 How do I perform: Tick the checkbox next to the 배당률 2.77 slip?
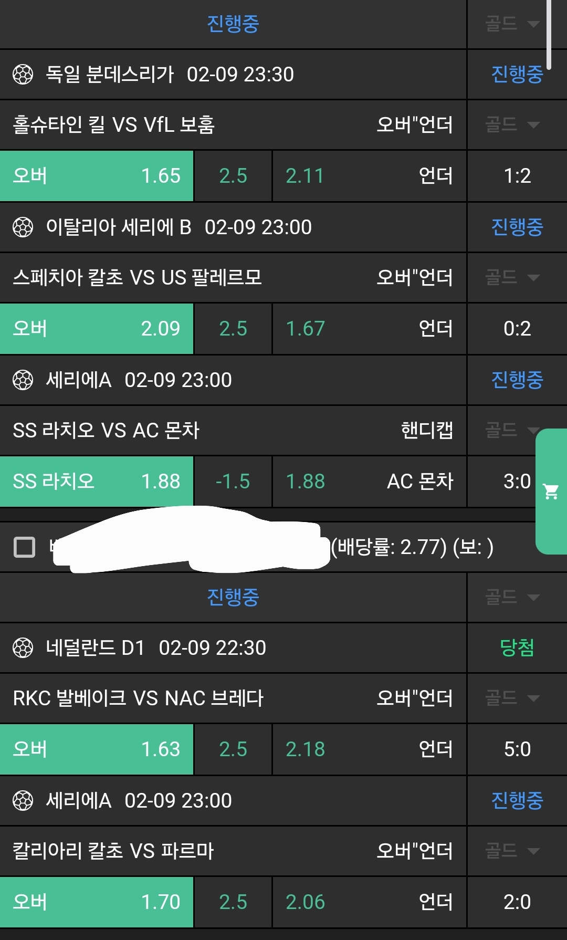[24, 547]
